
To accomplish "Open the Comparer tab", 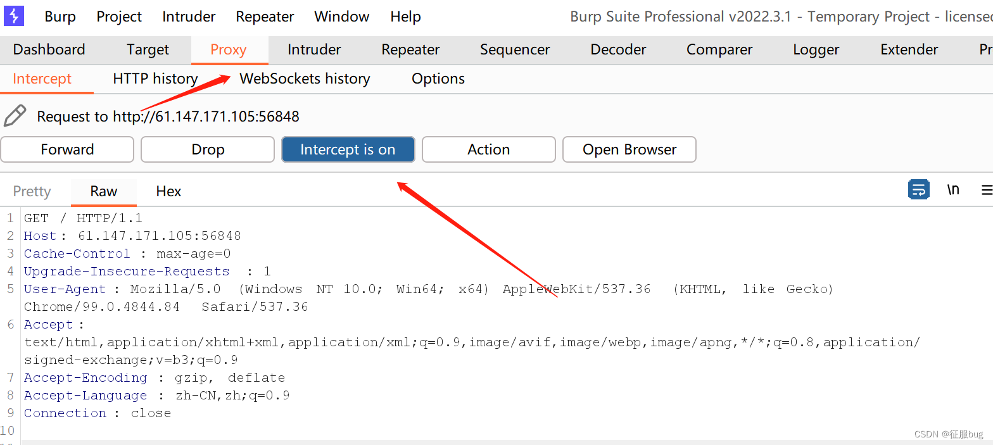I will click(719, 49).
